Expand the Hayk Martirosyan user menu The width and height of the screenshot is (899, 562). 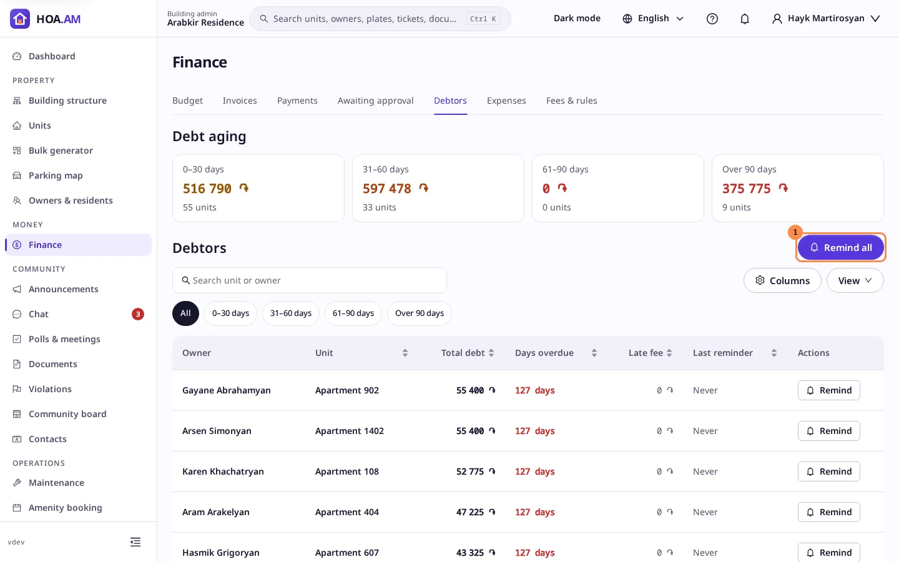coord(826,19)
